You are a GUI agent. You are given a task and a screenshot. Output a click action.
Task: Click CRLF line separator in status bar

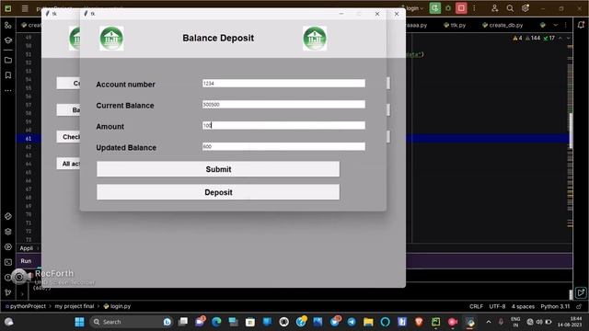476,306
